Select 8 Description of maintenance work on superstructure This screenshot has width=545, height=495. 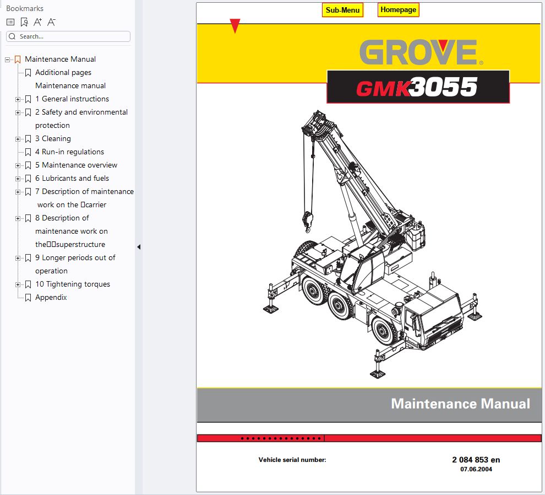point(71,231)
